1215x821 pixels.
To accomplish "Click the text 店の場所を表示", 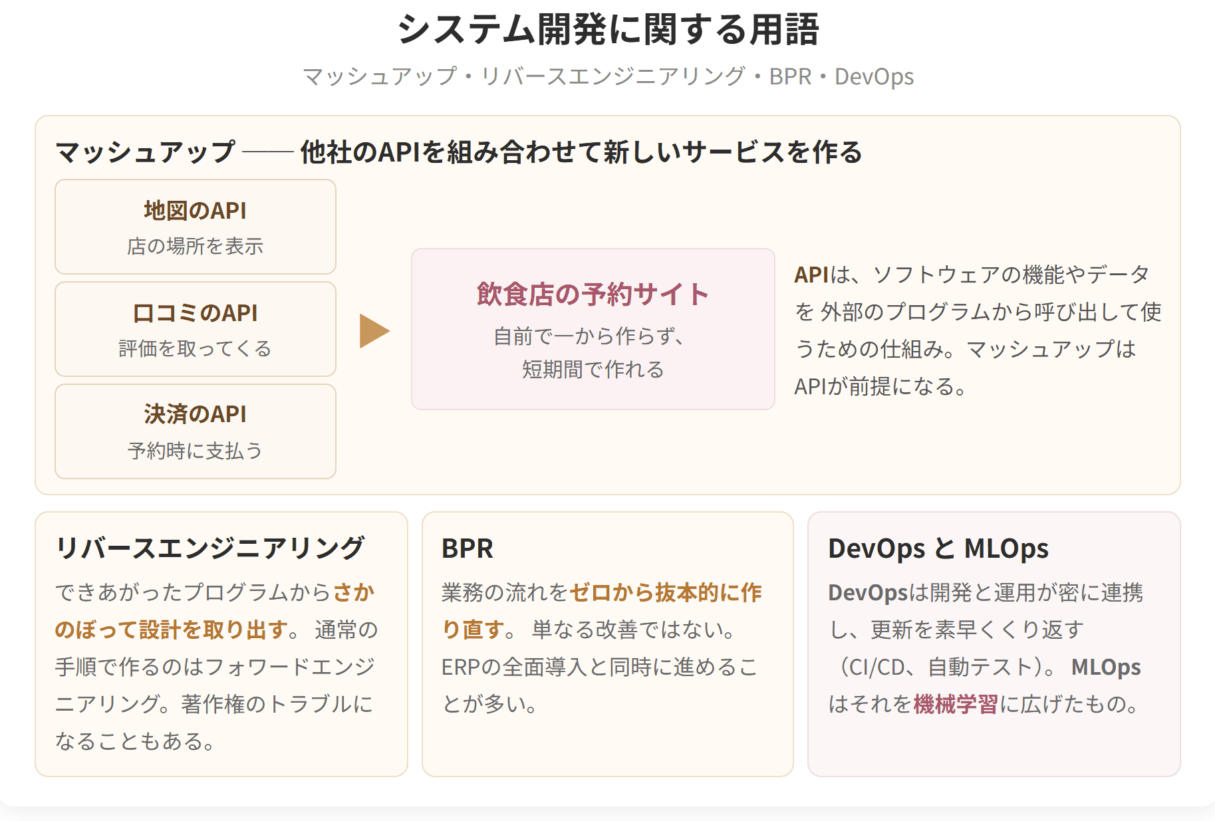I will click(x=196, y=246).
